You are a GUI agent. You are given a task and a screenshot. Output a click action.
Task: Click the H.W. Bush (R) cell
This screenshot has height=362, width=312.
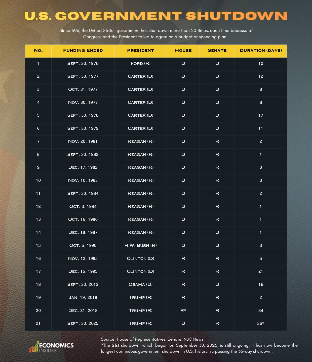tap(140, 246)
